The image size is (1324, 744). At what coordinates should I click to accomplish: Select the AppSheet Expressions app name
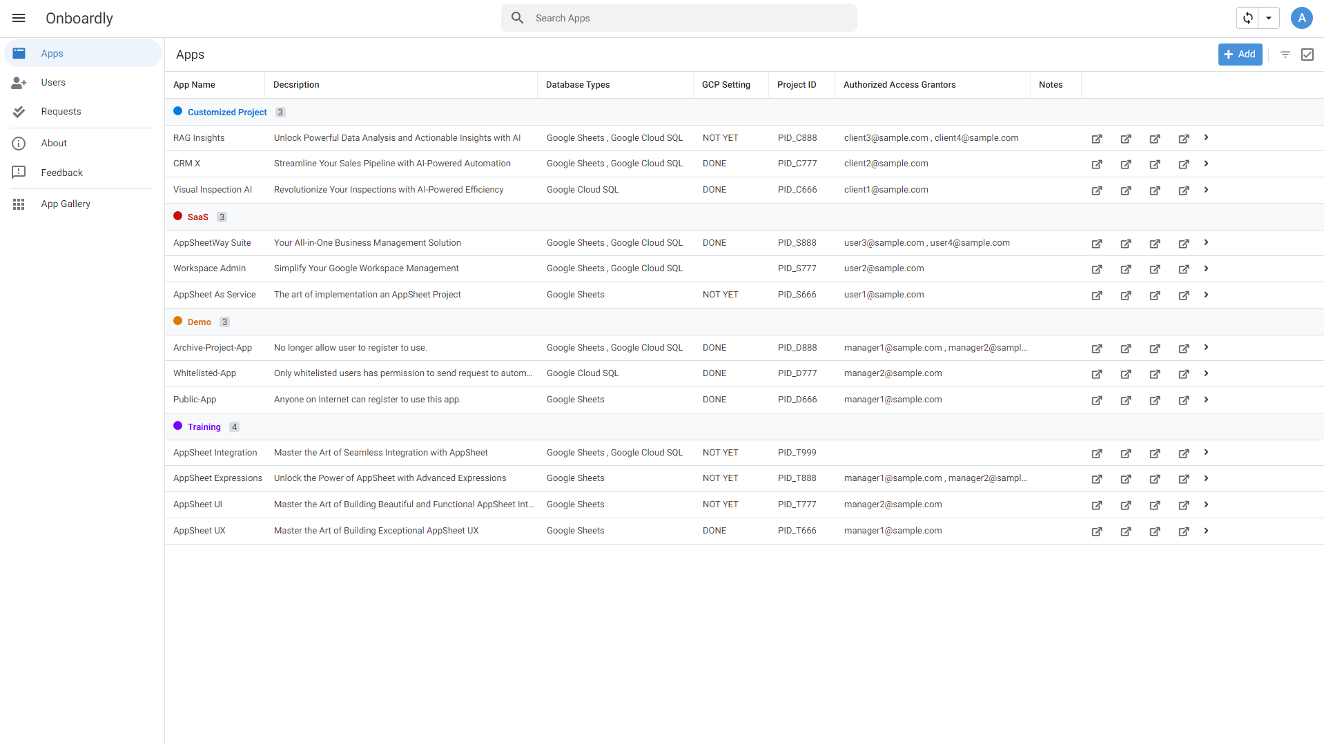coord(217,478)
